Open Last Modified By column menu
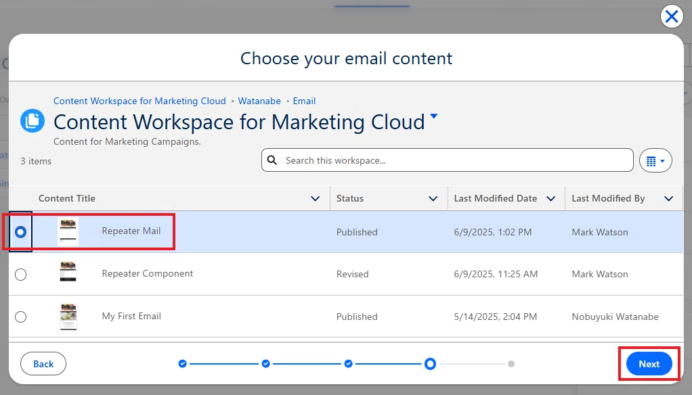 click(x=668, y=198)
